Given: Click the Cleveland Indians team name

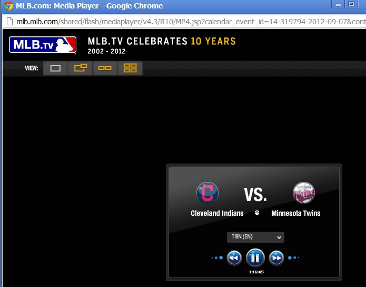Looking at the screenshot, I should coord(217,213).
